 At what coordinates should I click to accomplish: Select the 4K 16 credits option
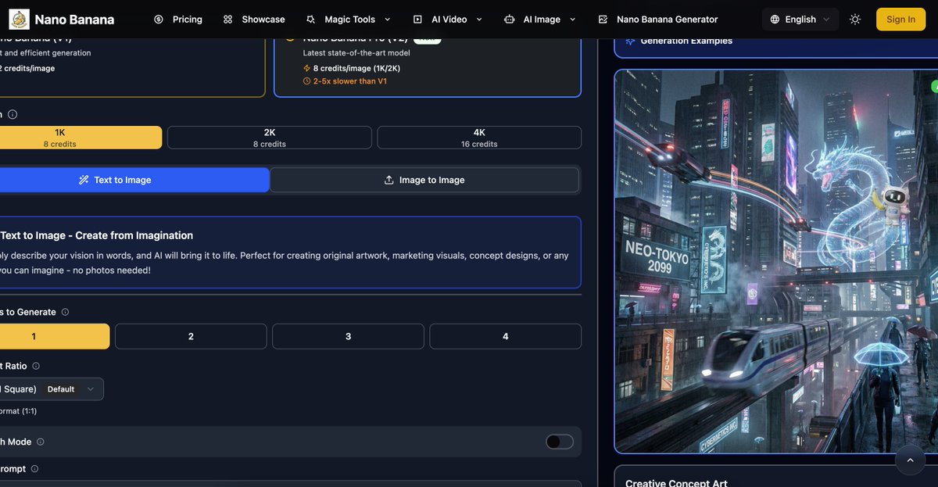tap(479, 138)
